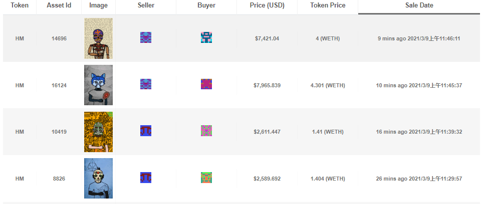The height and width of the screenshot is (204, 482).
Task: Click the Token Price column header
Action: 328,5
